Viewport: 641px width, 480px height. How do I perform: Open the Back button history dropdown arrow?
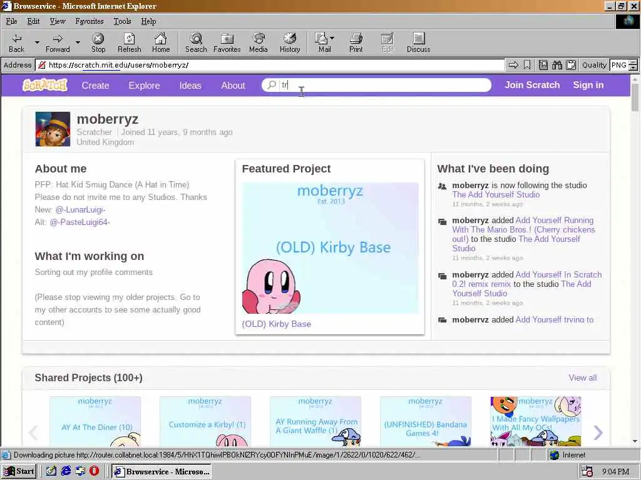(37, 42)
